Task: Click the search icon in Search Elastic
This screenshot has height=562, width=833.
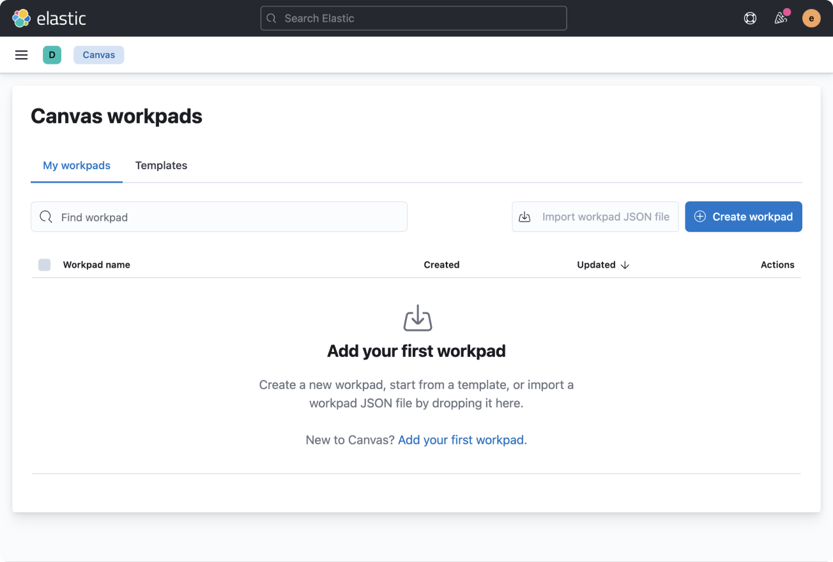Action: (271, 19)
